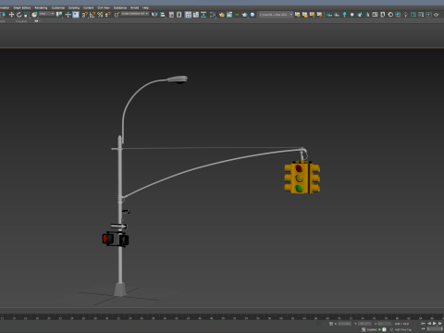Click the small green bar toolbar icon
The height and width of the screenshot is (333, 444).
click(x=237, y=15)
